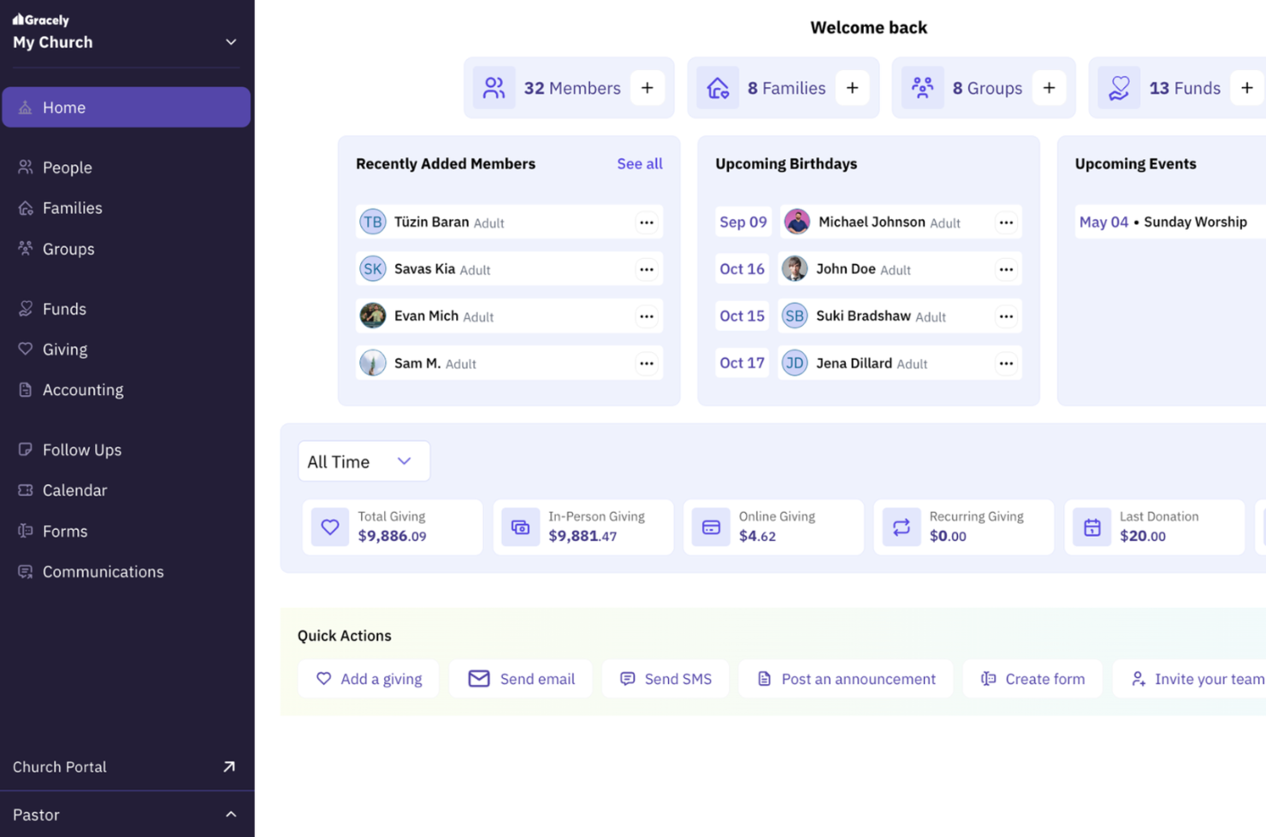This screenshot has width=1266, height=837.
Task: Open the Accounting section
Action: coord(82,390)
